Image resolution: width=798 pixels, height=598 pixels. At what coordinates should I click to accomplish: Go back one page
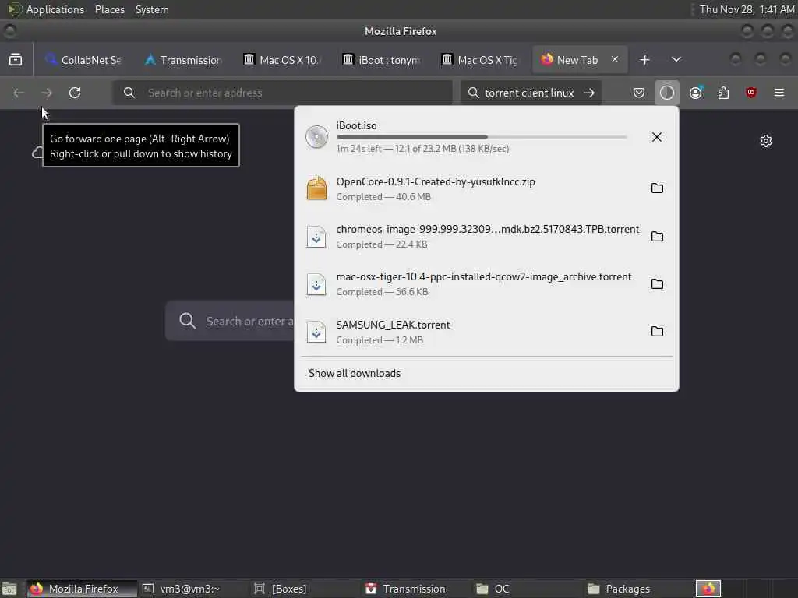coord(19,93)
